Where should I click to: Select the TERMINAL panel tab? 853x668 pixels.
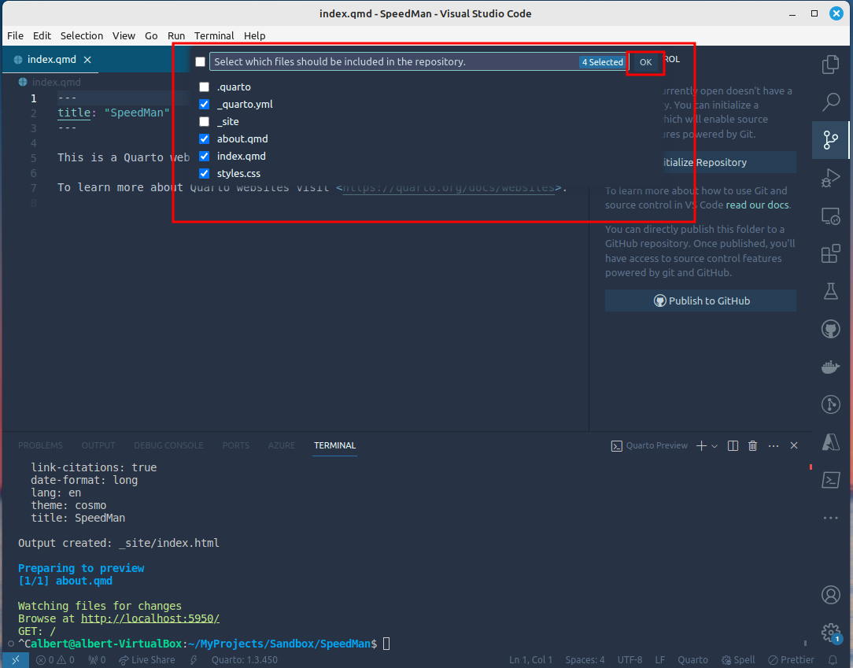point(334,445)
